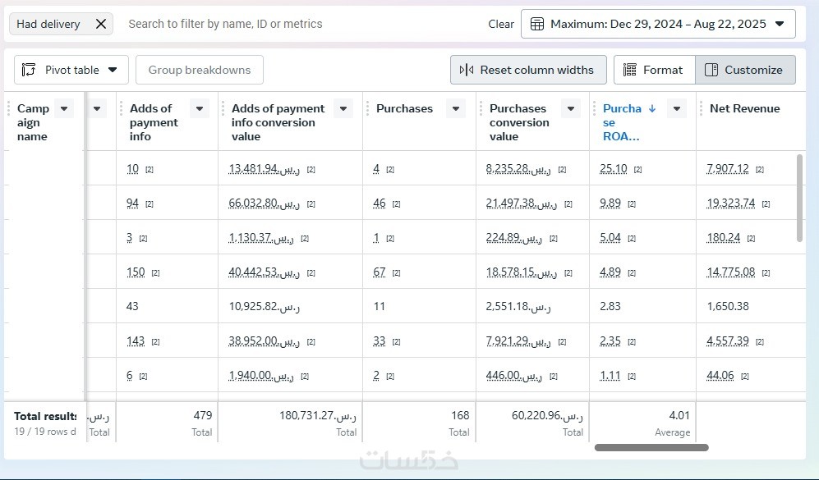819x480 pixels.
Task: Remove the Had delivery filter chip
Action: click(x=101, y=24)
